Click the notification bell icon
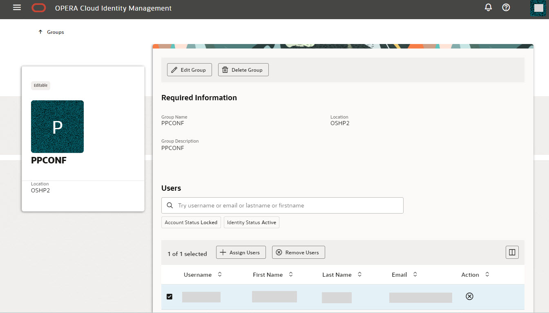 pos(488,7)
